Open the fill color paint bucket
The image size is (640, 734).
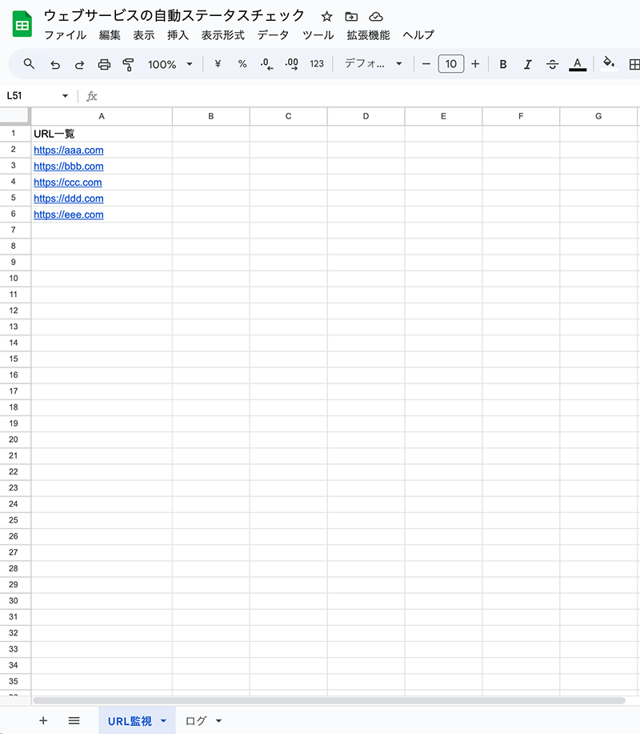[609, 64]
